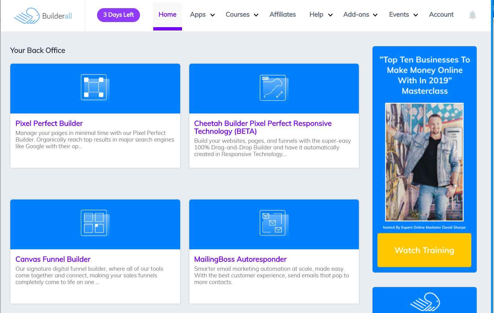Open the Events dropdown menu
This screenshot has height=313, width=494.
click(x=403, y=15)
